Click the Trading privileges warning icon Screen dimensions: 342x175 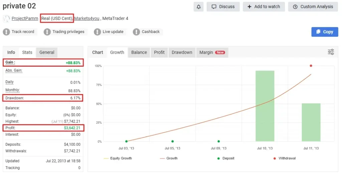(x=47, y=32)
